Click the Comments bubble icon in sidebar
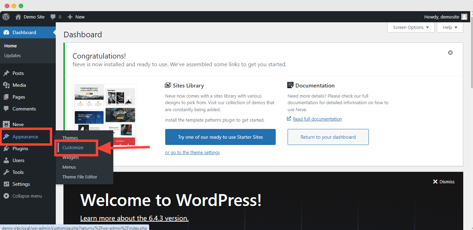 pos(6,109)
